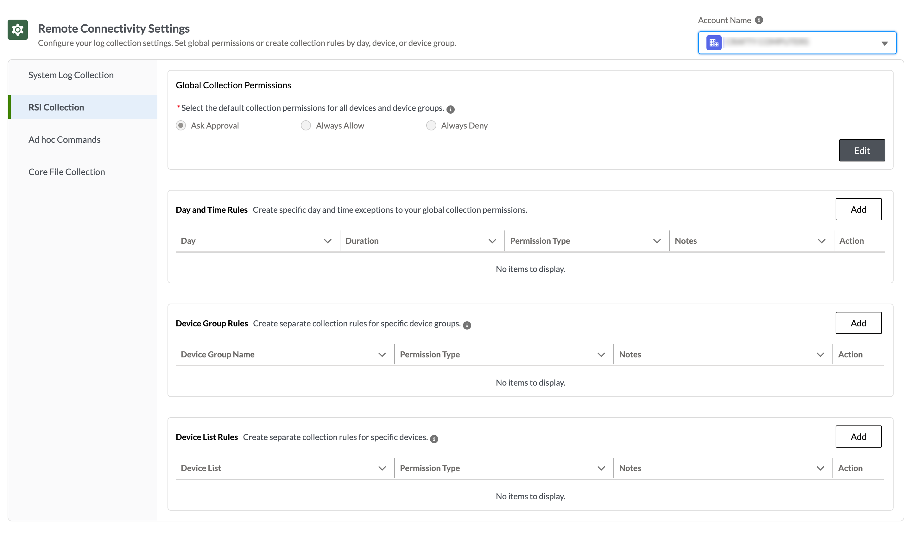911x535 pixels.
Task: Click the info icon beside Device Group Rules
Action: click(467, 324)
